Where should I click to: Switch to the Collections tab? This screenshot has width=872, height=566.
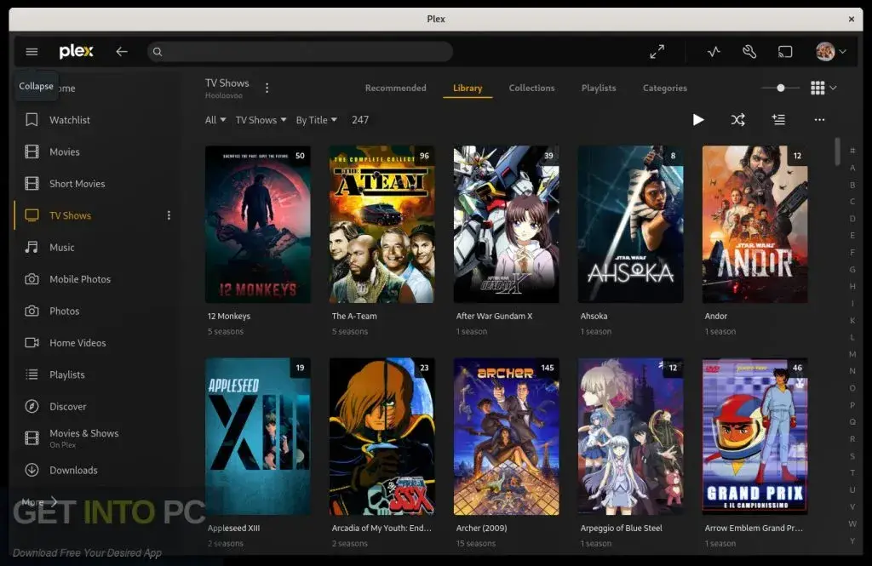click(x=531, y=88)
